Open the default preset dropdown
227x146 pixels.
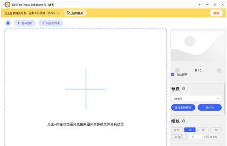[196, 98]
